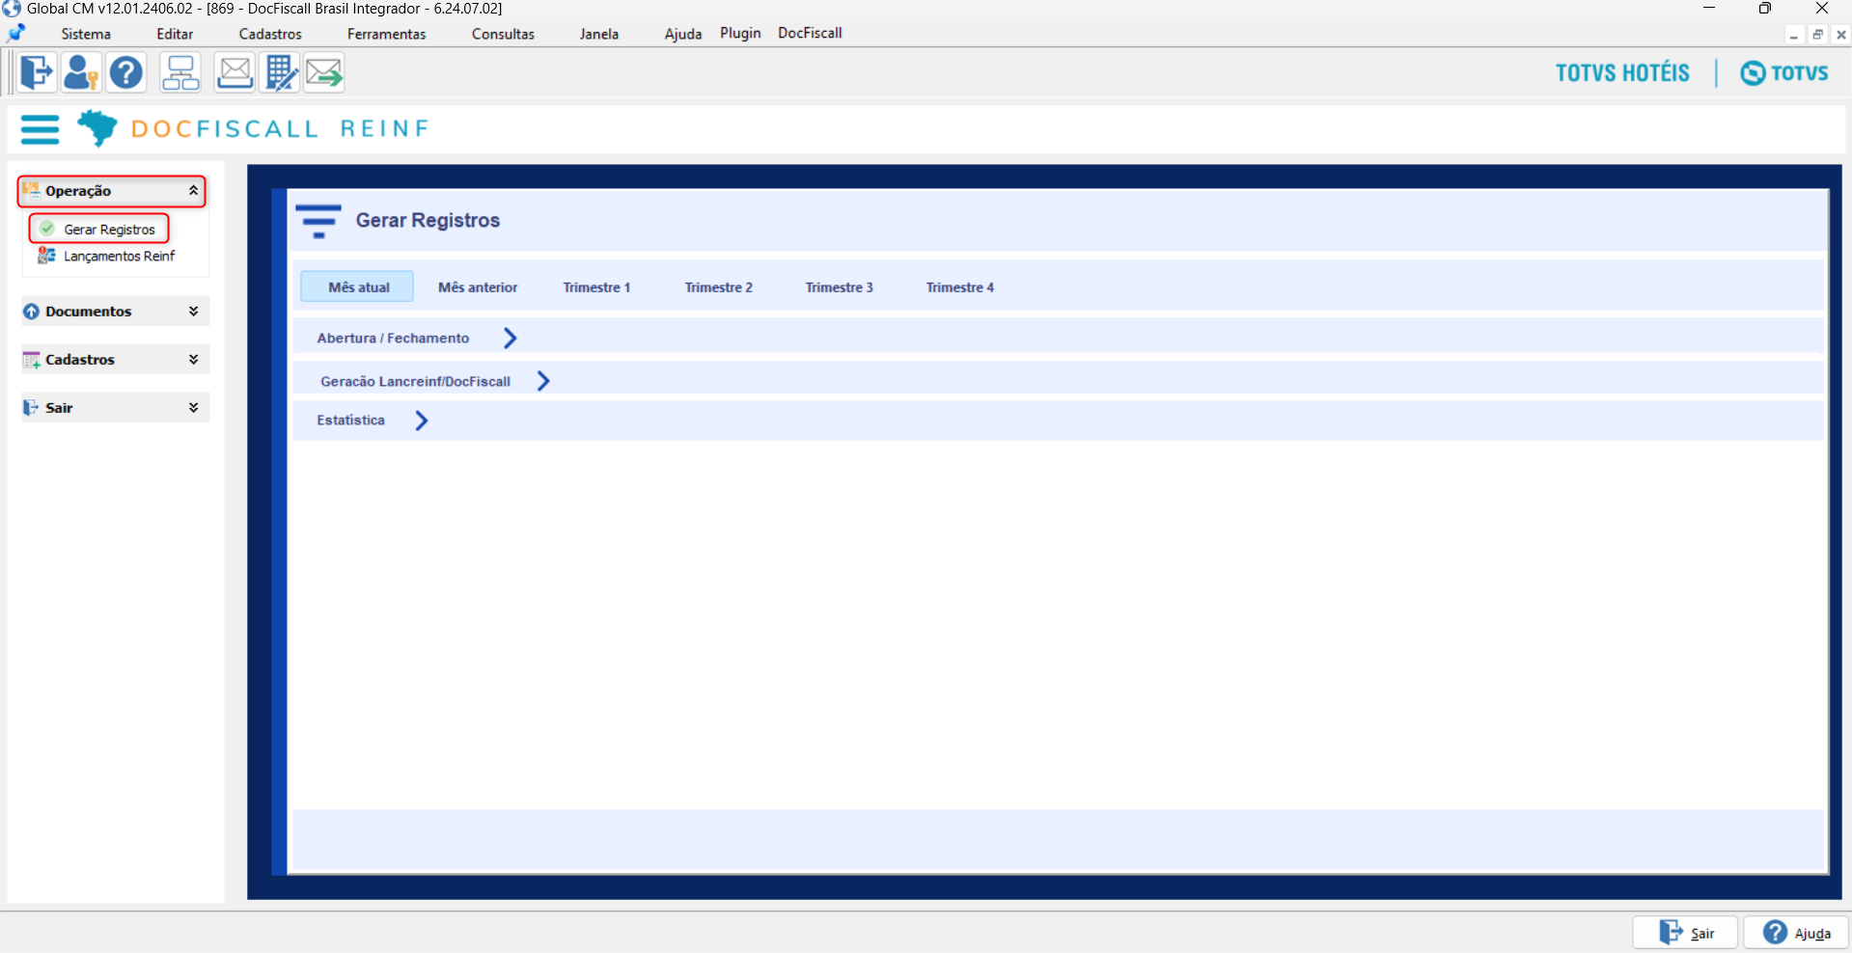Switch to the Mês anterior tab
Screen dimensions: 1852x953
(x=478, y=287)
